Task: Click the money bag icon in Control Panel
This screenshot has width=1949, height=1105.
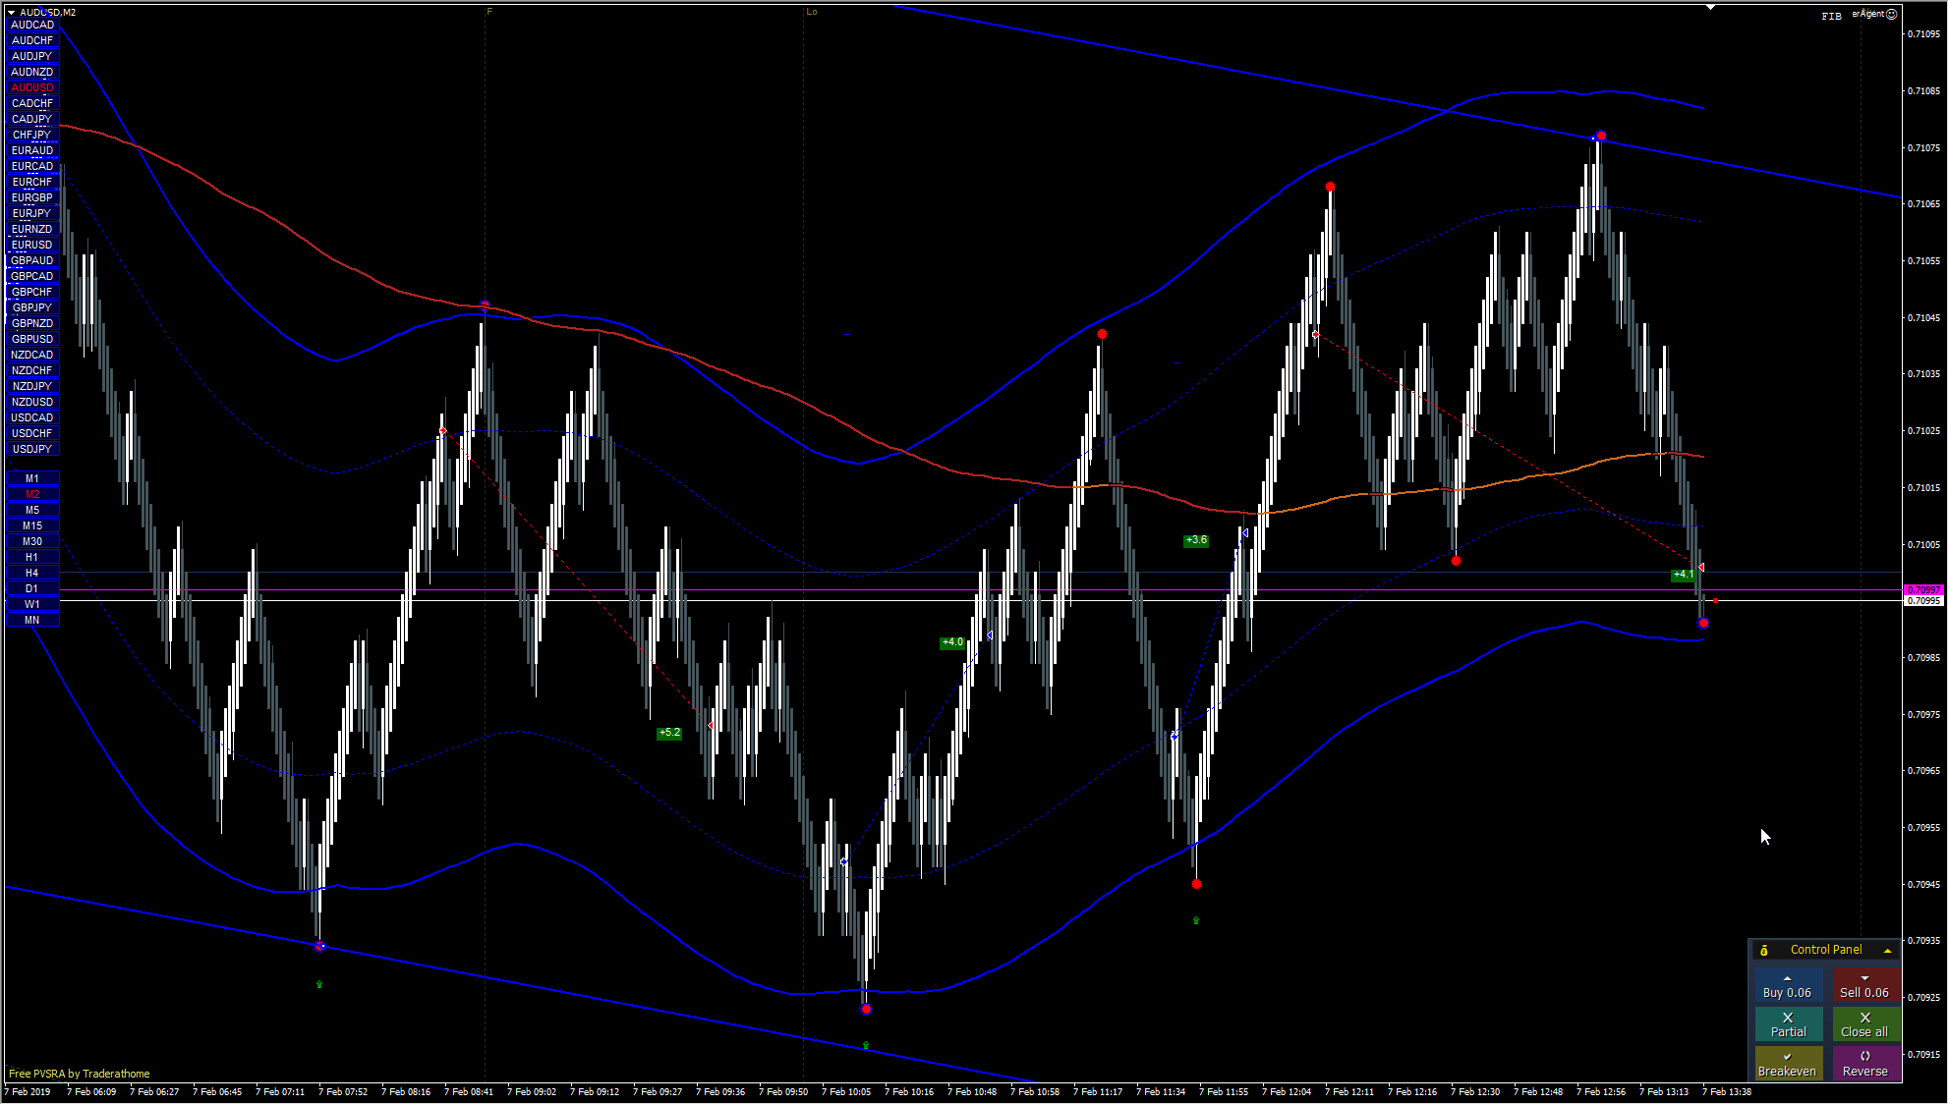Action: click(x=1764, y=951)
